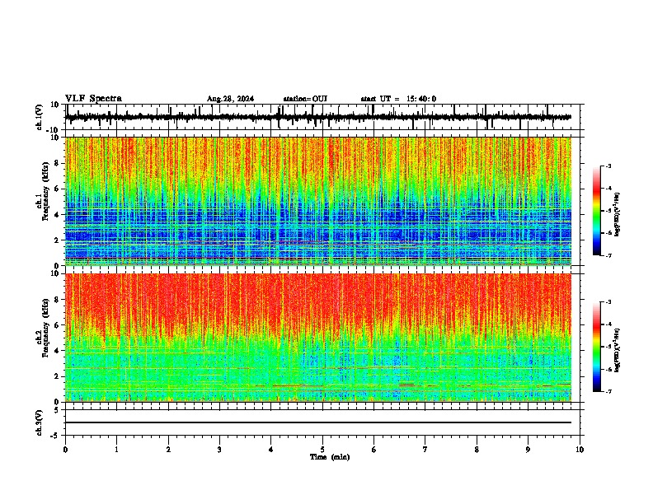
Task: Click the ch.1 voltage waveform trace
Action: pyautogui.click(x=318, y=117)
